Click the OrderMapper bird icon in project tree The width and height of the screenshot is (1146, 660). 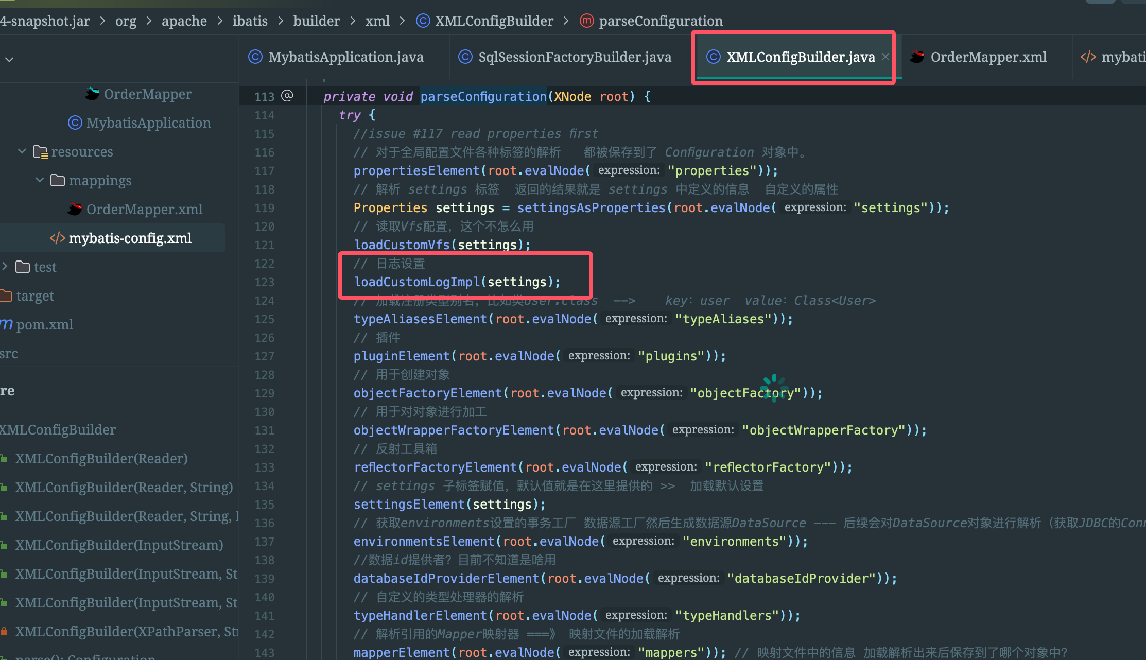click(x=92, y=94)
